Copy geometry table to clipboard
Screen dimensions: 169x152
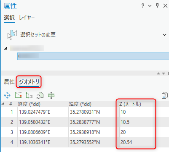point(165,95)
